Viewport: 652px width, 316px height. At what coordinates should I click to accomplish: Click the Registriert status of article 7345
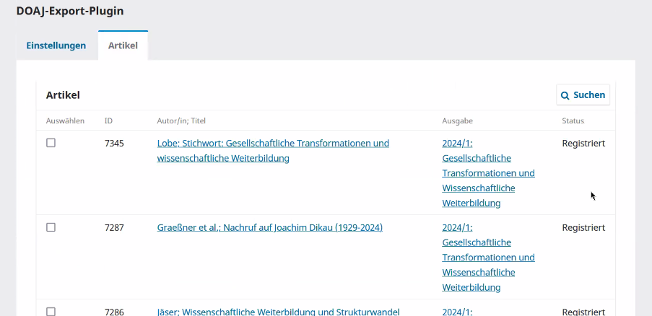tap(583, 143)
